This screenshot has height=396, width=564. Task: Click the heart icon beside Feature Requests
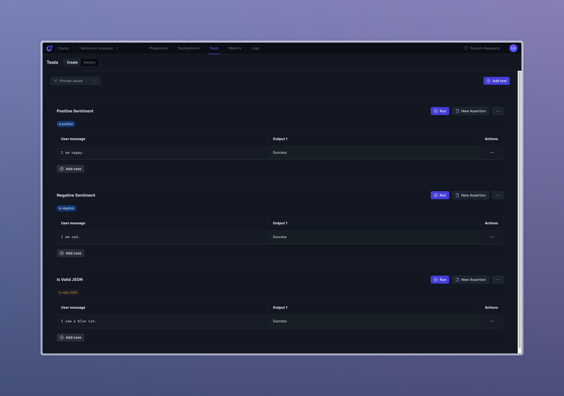pyautogui.click(x=465, y=48)
